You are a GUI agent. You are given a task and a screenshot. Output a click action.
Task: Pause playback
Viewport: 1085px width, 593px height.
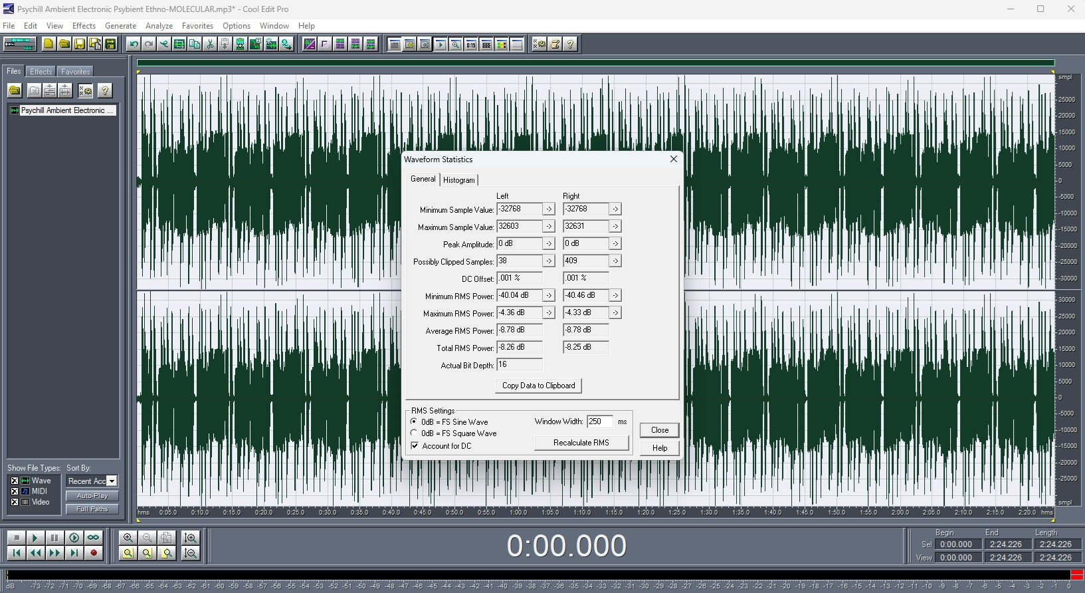[54, 537]
